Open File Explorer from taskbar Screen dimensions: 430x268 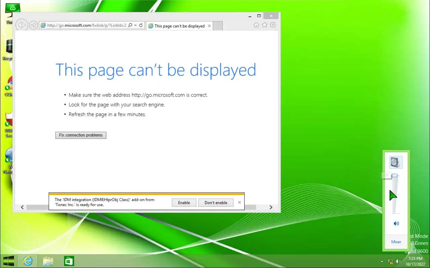[x=48, y=261]
